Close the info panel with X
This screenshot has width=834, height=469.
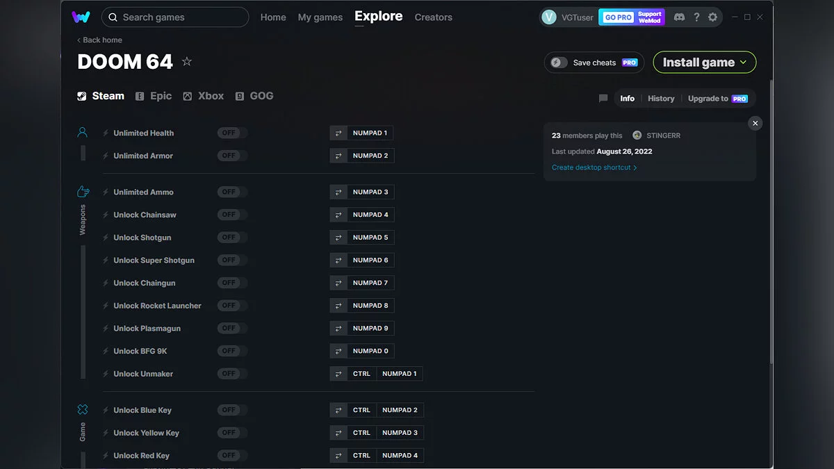pyautogui.click(x=755, y=123)
